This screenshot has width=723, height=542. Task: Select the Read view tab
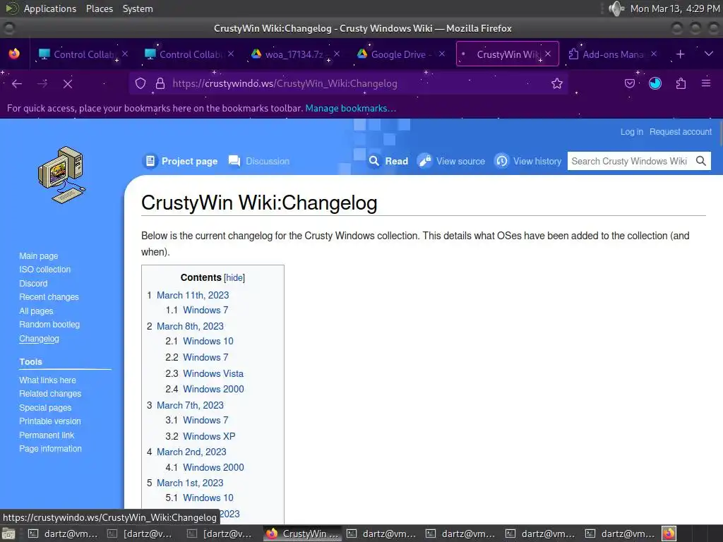click(388, 161)
